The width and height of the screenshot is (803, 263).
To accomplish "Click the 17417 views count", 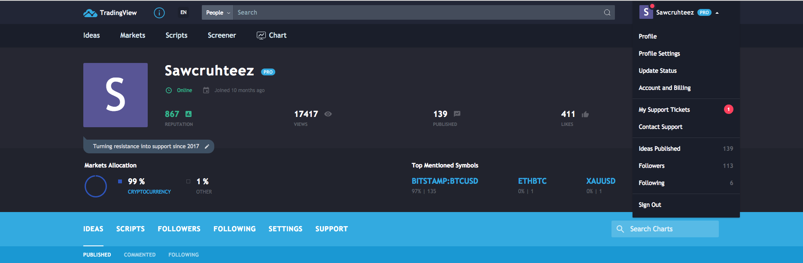I will click(306, 114).
